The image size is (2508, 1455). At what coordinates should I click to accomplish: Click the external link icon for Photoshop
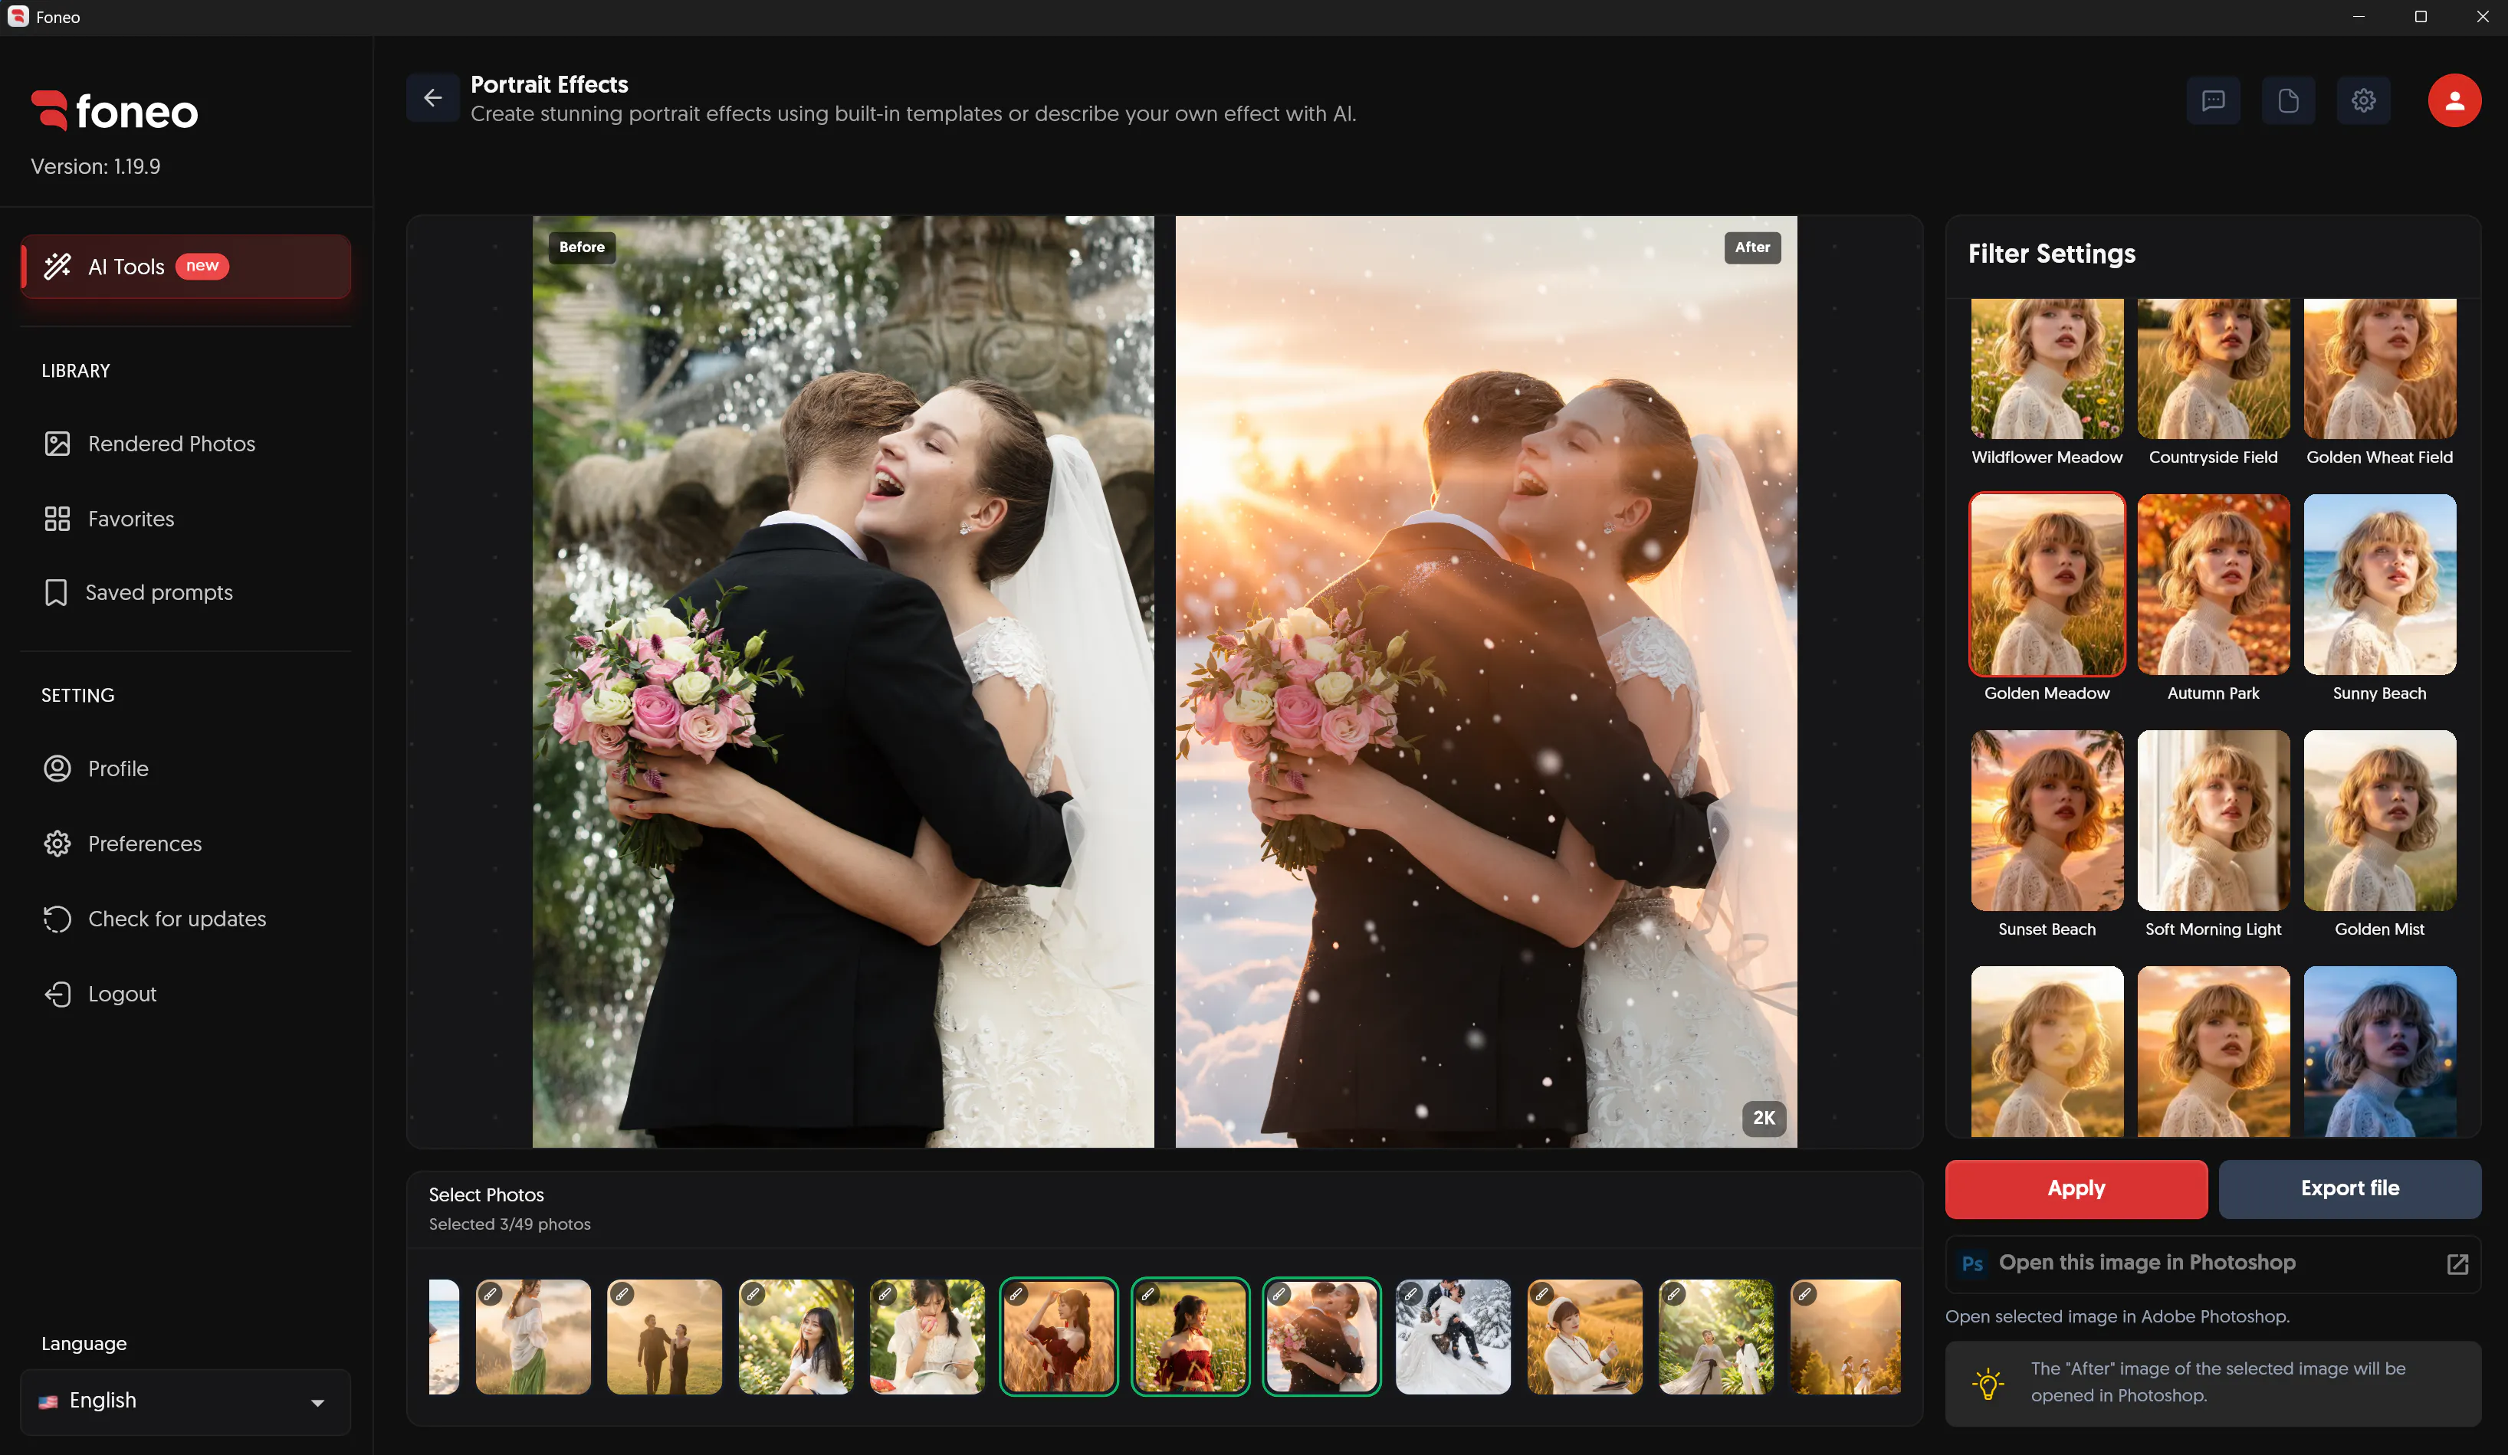click(2457, 1263)
